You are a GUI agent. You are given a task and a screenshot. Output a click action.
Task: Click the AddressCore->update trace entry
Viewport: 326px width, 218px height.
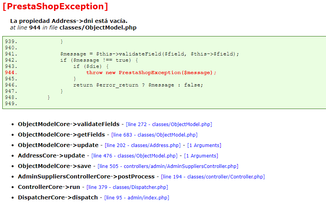coord(51,156)
